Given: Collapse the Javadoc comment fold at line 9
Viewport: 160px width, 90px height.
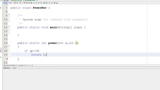Looking at the screenshot, I should pos(9,14).
